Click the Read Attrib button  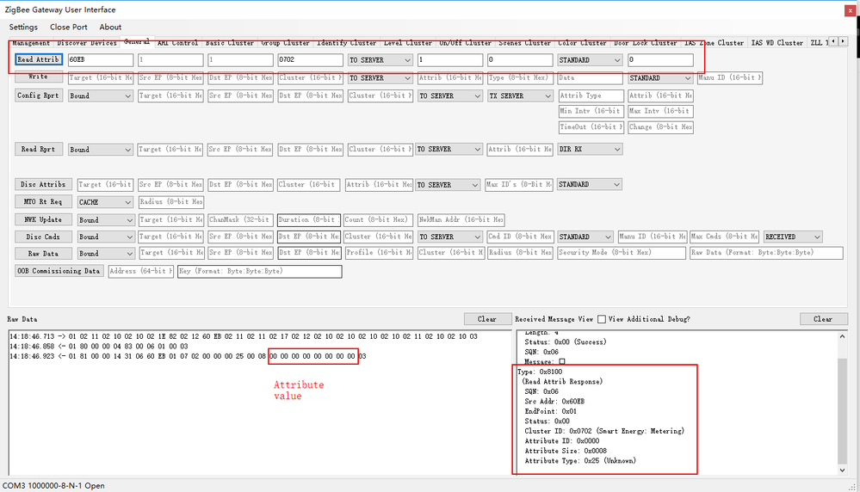(38, 59)
